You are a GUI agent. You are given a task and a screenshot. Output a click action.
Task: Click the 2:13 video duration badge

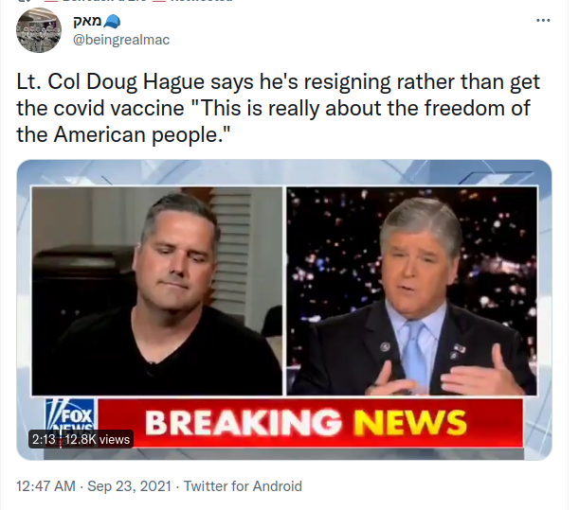pos(44,439)
